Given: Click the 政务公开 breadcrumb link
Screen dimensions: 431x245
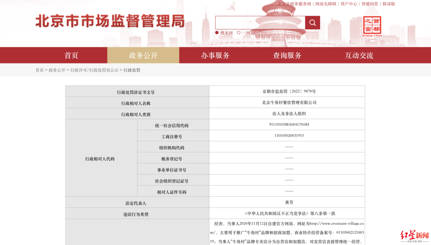Looking at the screenshot, I should tap(57, 70).
